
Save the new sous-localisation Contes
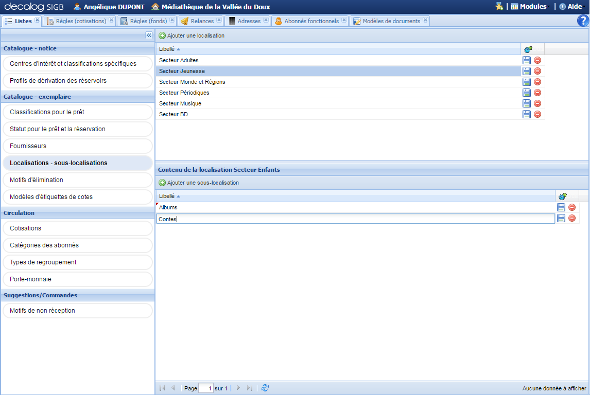tap(561, 218)
